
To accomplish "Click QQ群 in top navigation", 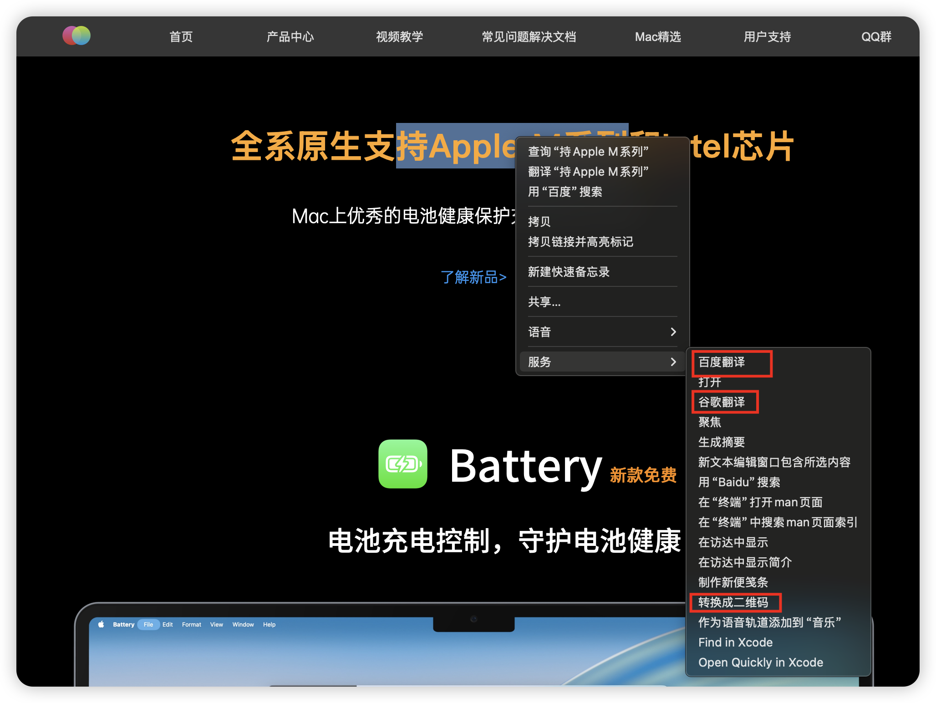I will tap(876, 37).
